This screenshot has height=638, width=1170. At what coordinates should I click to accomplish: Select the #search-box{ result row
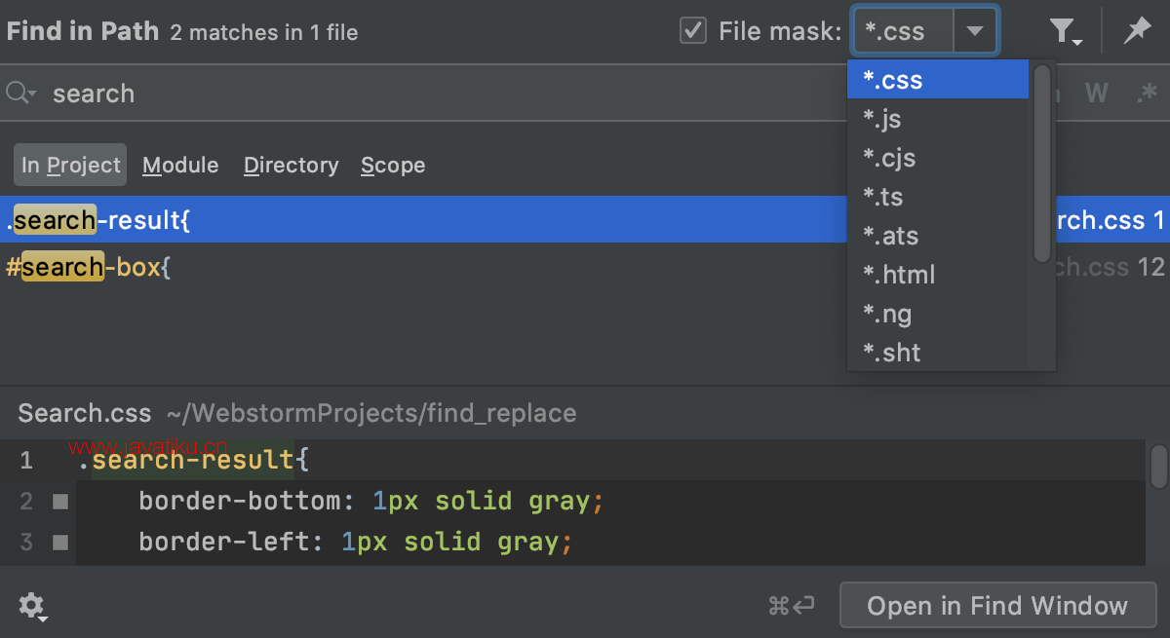pyautogui.click(x=390, y=267)
